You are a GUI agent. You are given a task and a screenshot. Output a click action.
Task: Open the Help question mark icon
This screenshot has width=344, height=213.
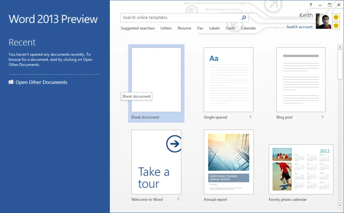(x=311, y=5)
